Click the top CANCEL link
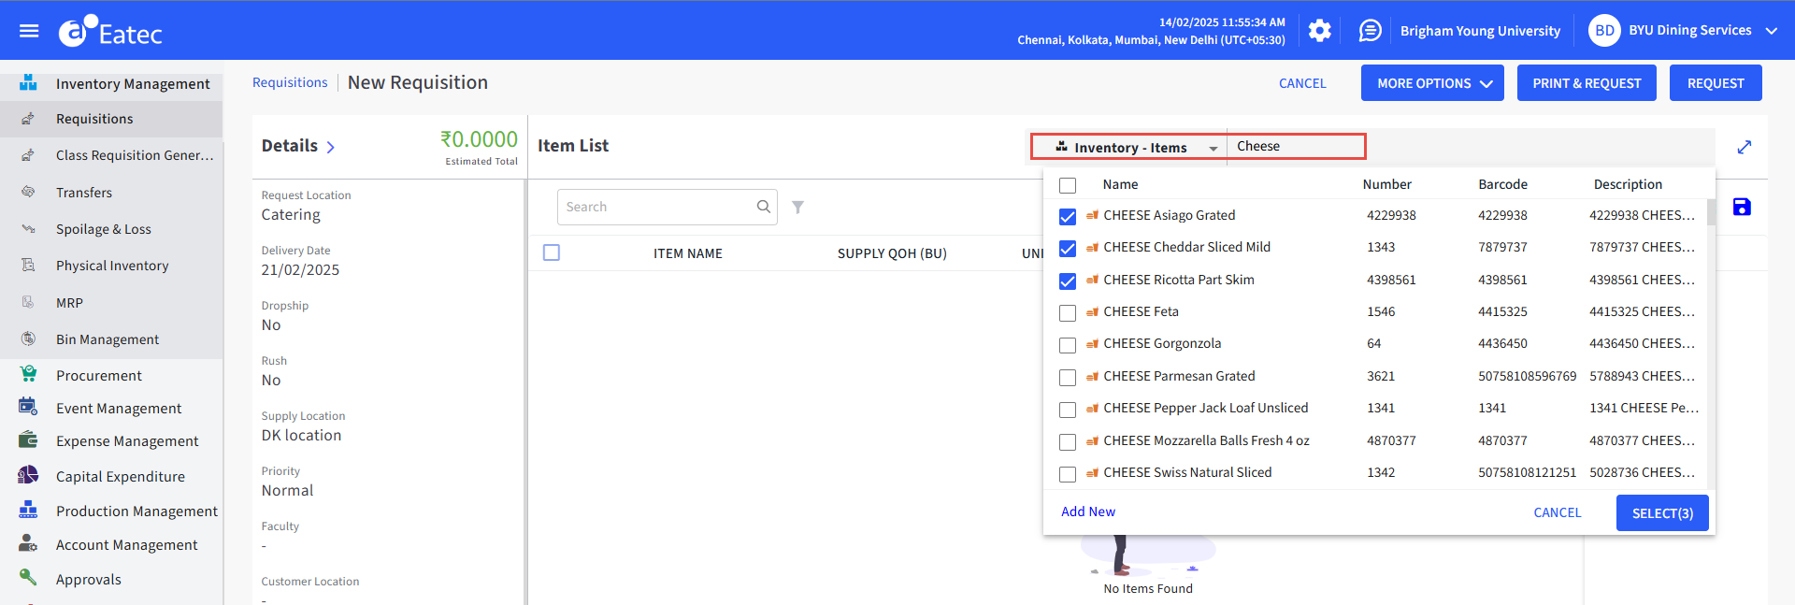Viewport: 1795px width, 605px height. [1302, 83]
